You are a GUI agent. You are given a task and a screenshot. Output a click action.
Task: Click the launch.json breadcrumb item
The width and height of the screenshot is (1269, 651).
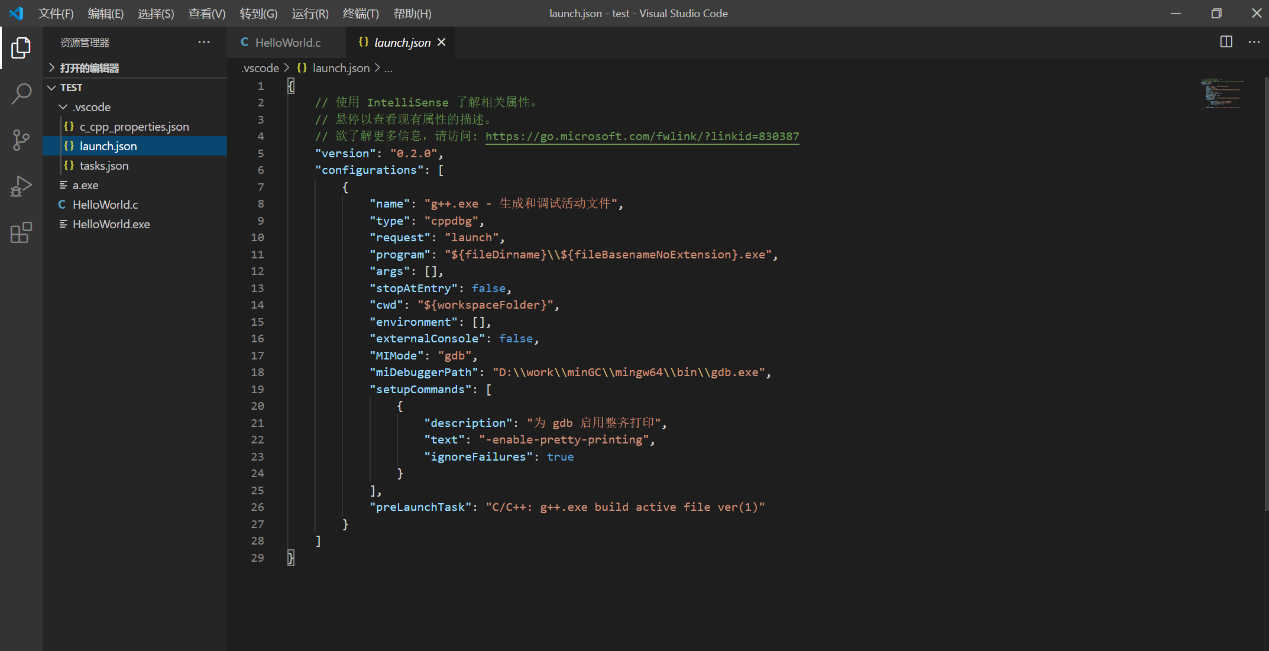[341, 68]
